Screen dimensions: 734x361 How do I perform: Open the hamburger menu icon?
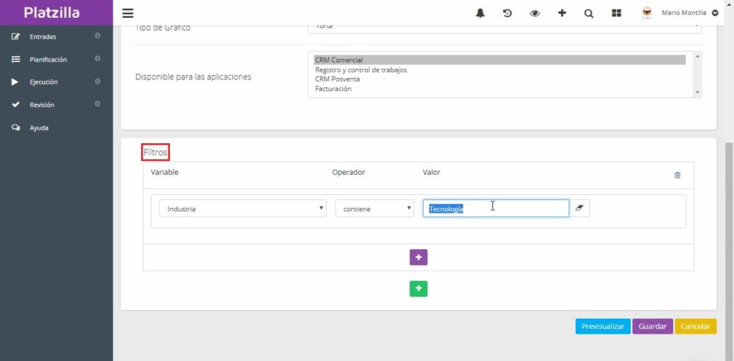coord(128,13)
